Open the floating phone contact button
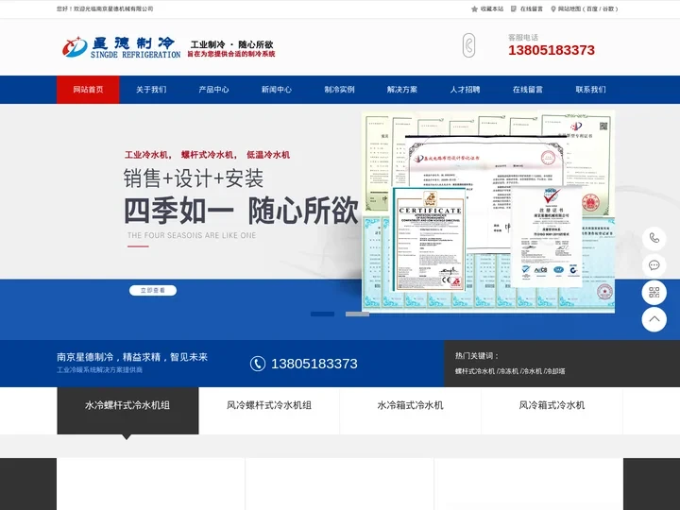 (654, 238)
